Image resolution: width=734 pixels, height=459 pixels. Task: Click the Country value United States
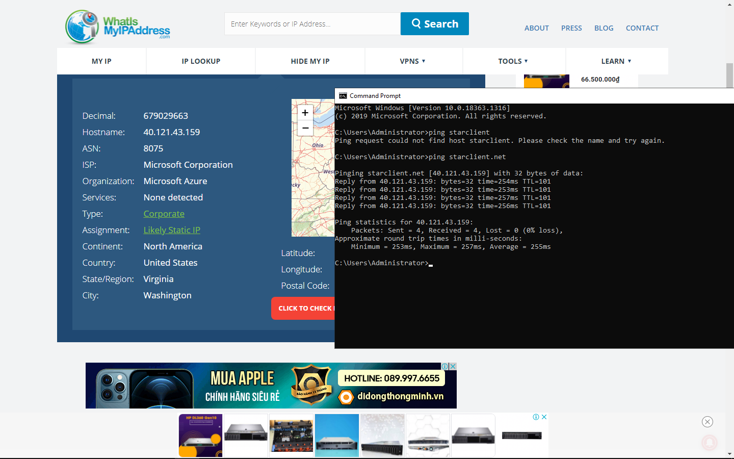(x=170, y=263)
